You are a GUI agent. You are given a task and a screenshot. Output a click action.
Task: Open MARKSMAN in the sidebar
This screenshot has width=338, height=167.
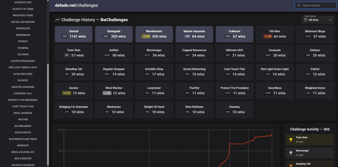pyautogui.click(x=23, y=35)
